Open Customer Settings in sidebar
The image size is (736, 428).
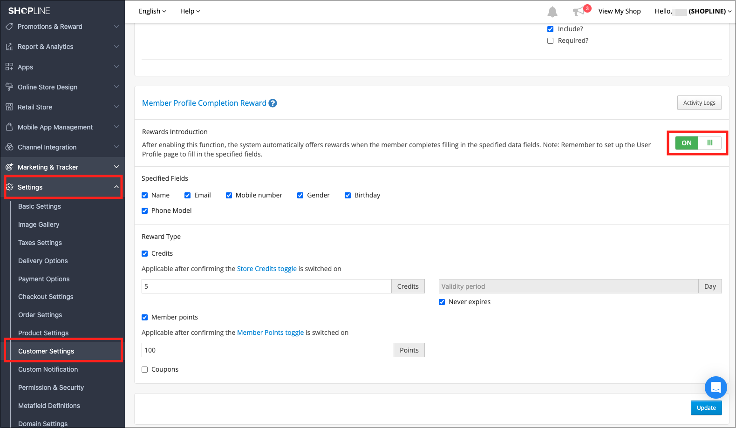pyautogui.click(x=46, y=351)
